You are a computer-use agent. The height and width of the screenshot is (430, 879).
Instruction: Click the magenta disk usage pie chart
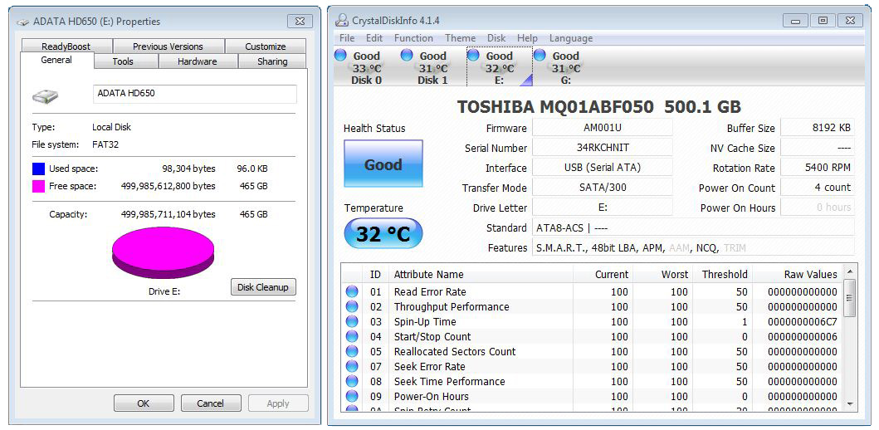[x=164, y=253]
